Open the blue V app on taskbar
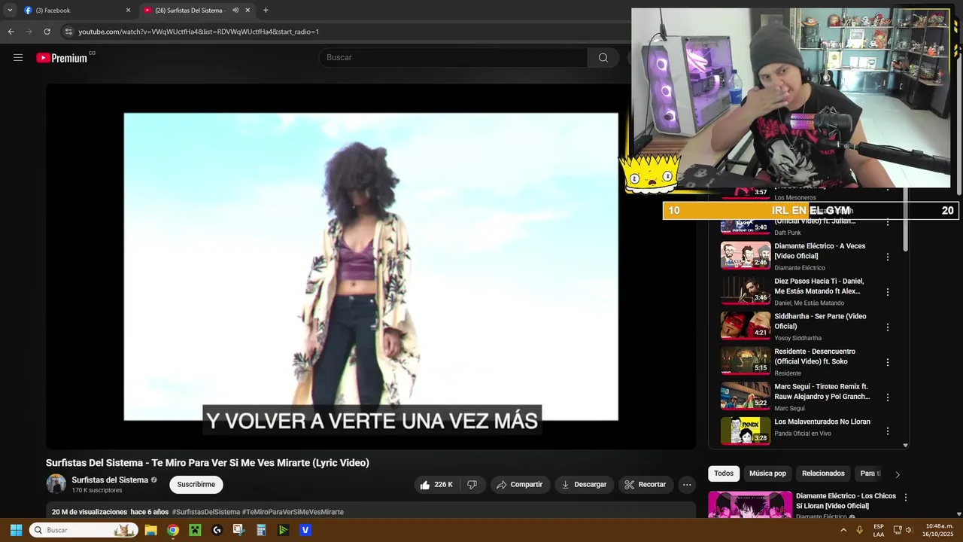This screenshot has height=542, width=963. 305,530
